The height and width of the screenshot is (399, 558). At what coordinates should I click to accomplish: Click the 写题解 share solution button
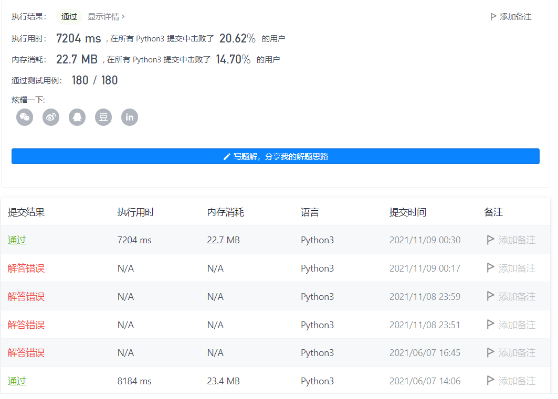point(276,156)
